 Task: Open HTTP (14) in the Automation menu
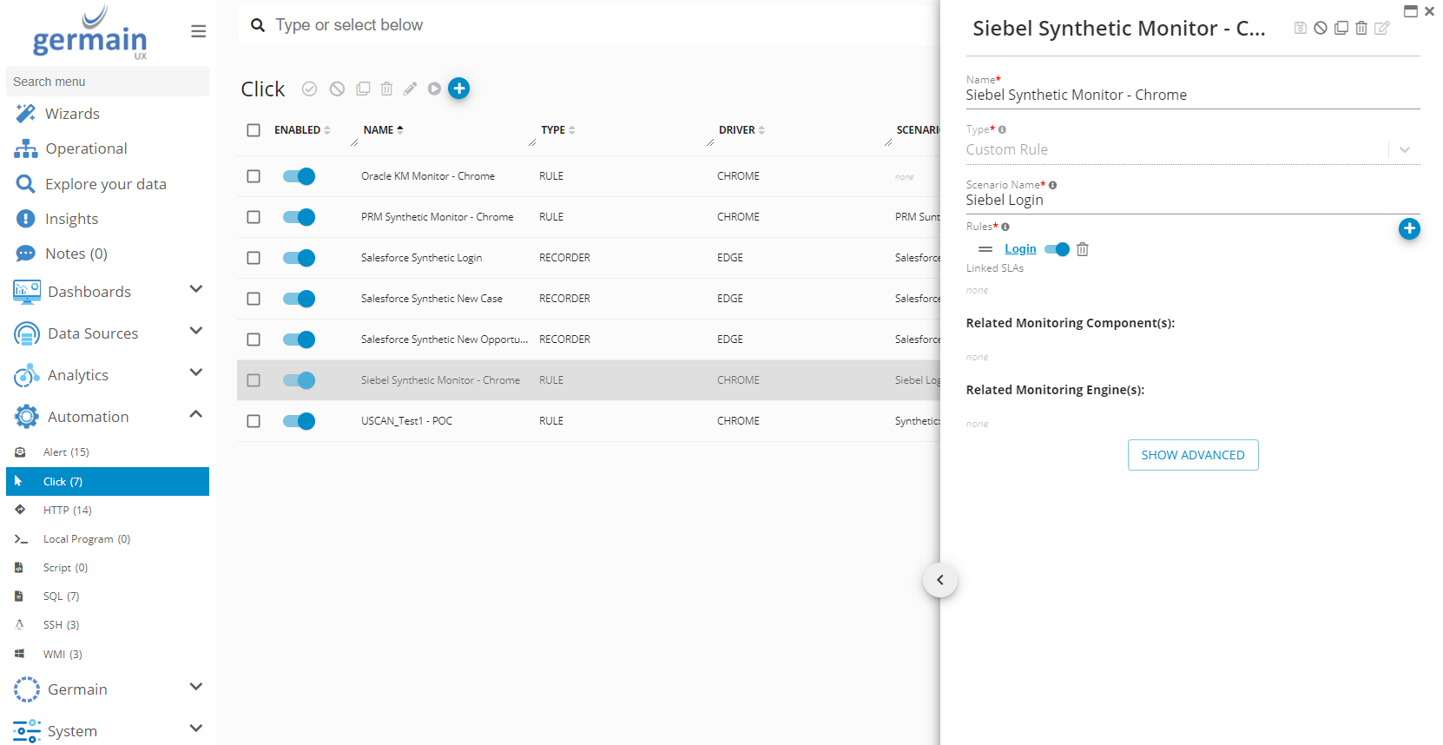[x=67, y=510]
